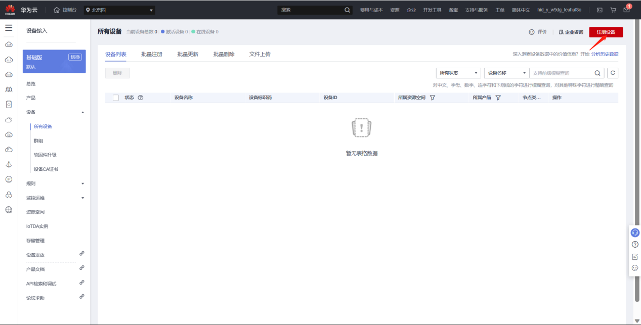
Task: Open the messages envelope icon
Action: [626, 10]
